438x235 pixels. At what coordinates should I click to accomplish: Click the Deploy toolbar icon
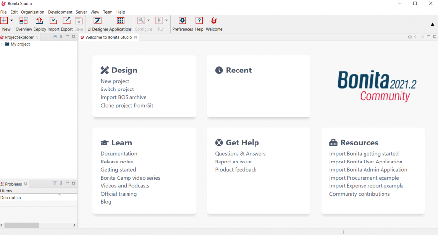[39, 20]
